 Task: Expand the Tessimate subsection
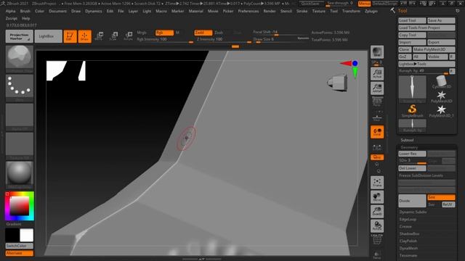[408, 255]
